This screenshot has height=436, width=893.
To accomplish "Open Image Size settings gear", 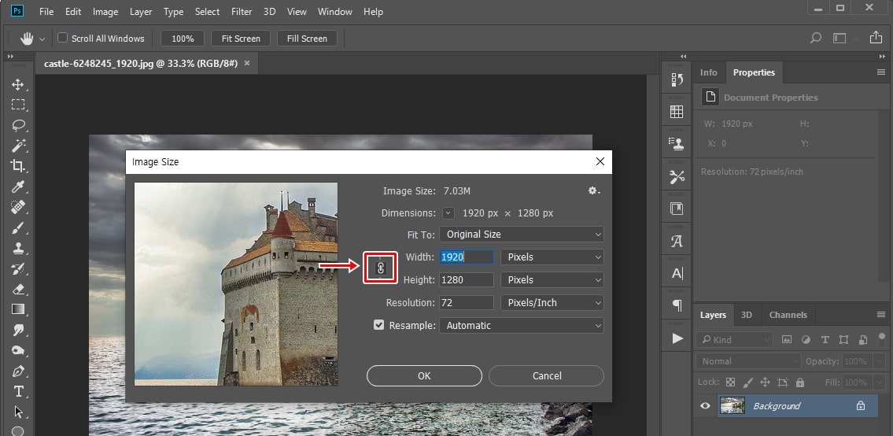I will [594, 191].
